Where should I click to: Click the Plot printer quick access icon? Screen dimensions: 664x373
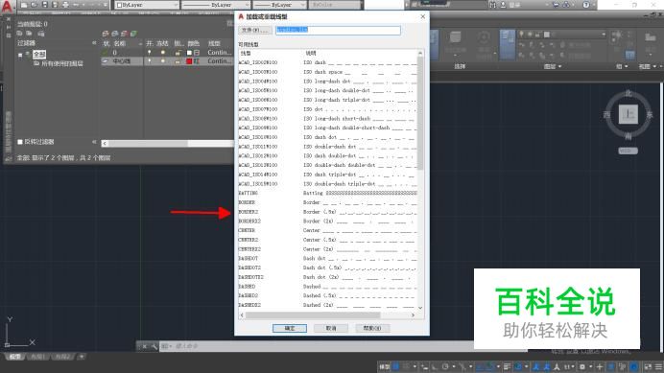click(x=65, y=5)
